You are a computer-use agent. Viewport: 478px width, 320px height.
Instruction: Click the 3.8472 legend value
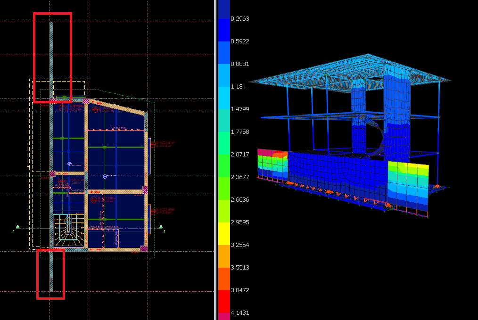[239, 290]
